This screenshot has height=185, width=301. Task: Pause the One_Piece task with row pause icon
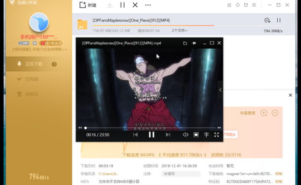pyautogui.click(x=279, y=20)
